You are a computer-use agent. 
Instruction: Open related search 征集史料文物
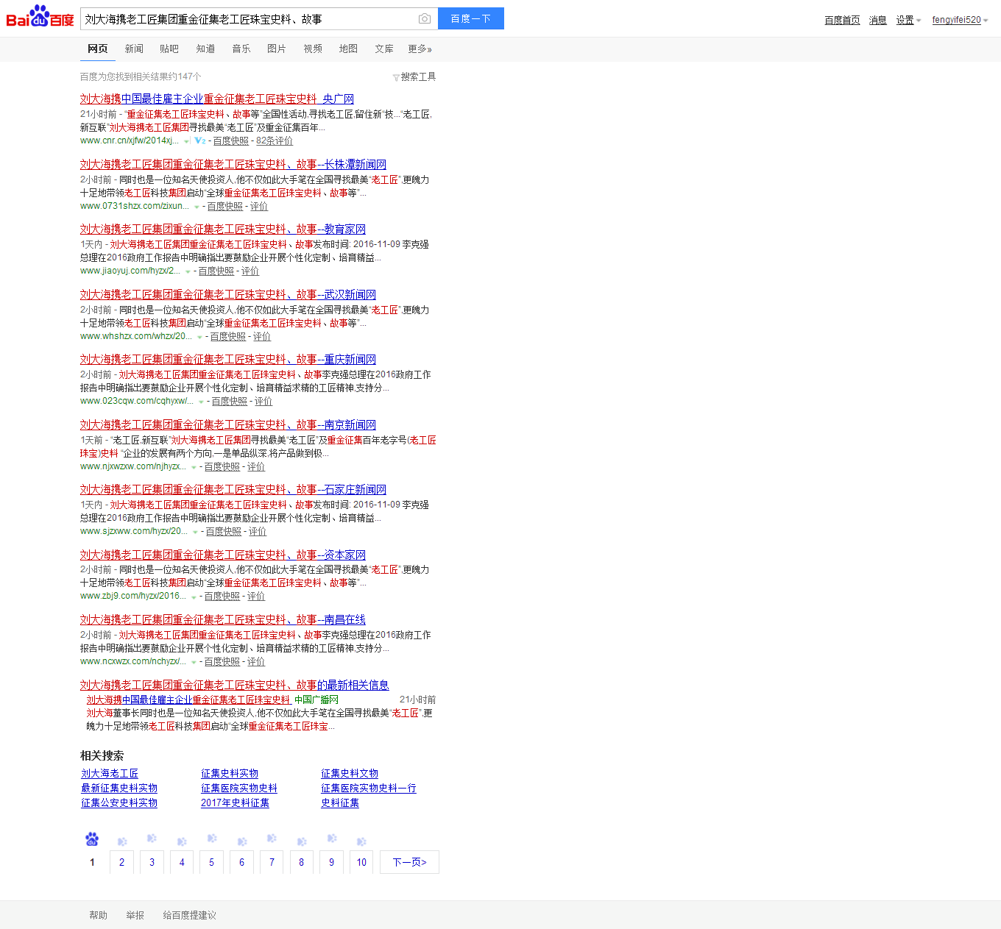coord(350,773)
